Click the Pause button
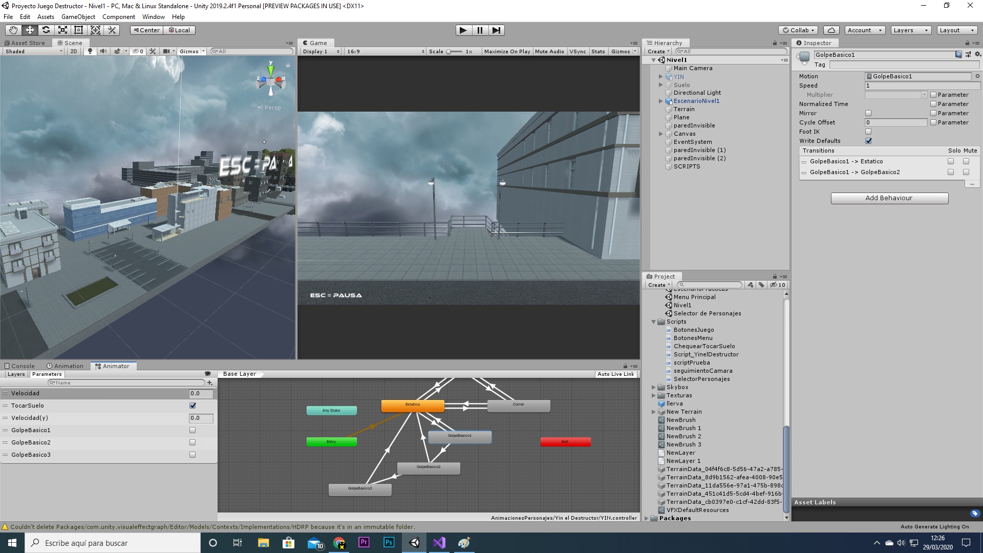The width and height of the screenshot is (983, 553). (480, 30)
